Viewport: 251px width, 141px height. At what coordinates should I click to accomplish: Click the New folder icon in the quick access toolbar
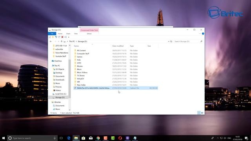pos(53,37)
